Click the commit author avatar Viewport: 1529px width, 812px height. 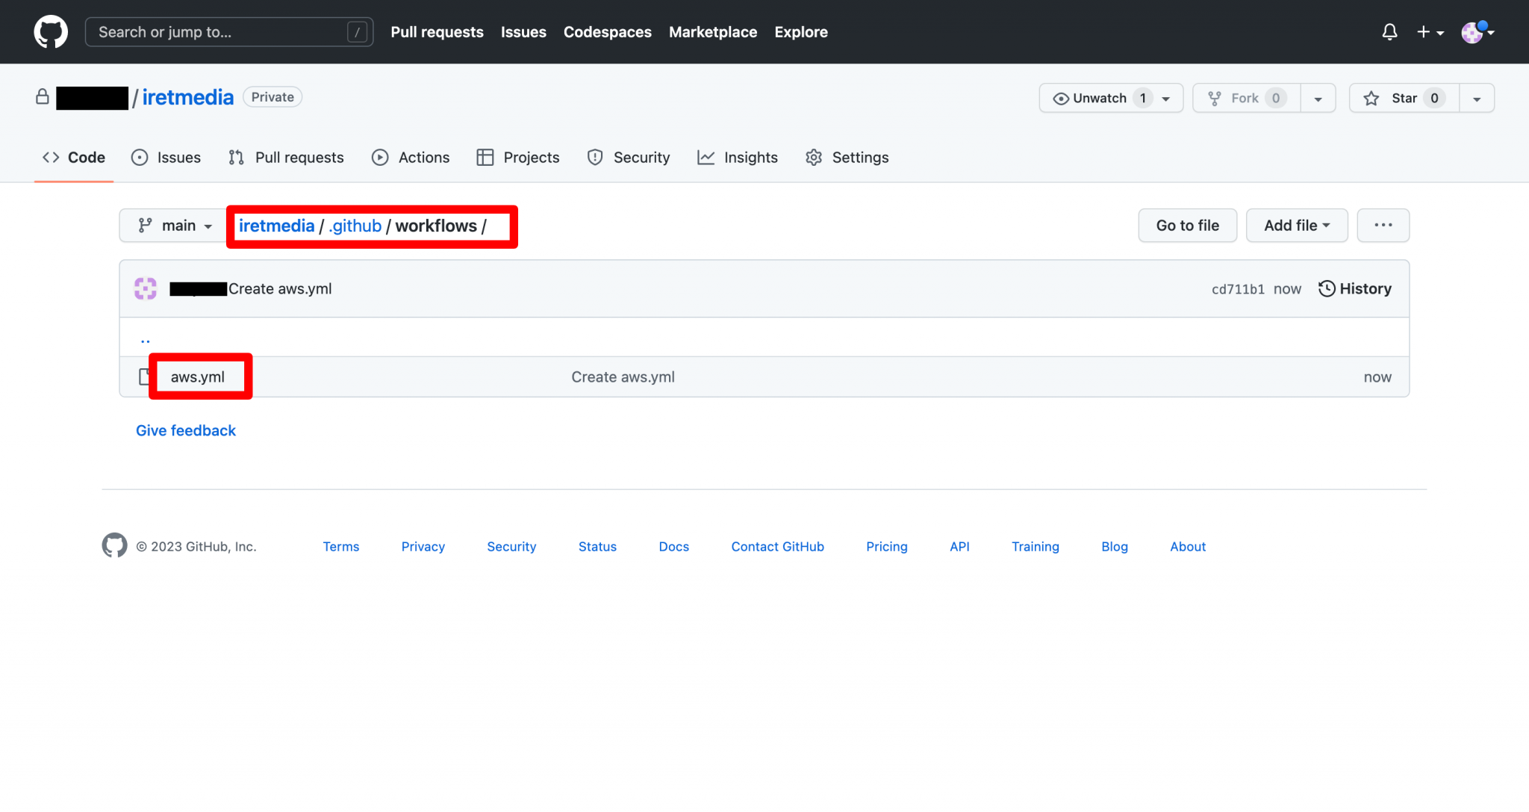(145, 288)
